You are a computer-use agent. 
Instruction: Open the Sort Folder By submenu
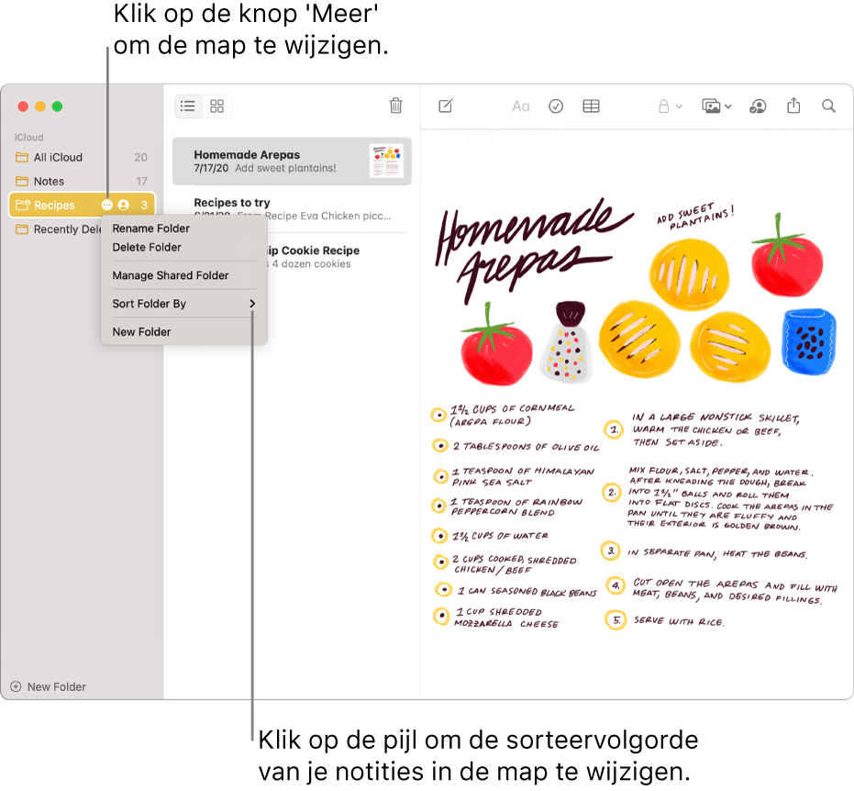(184, 304)
